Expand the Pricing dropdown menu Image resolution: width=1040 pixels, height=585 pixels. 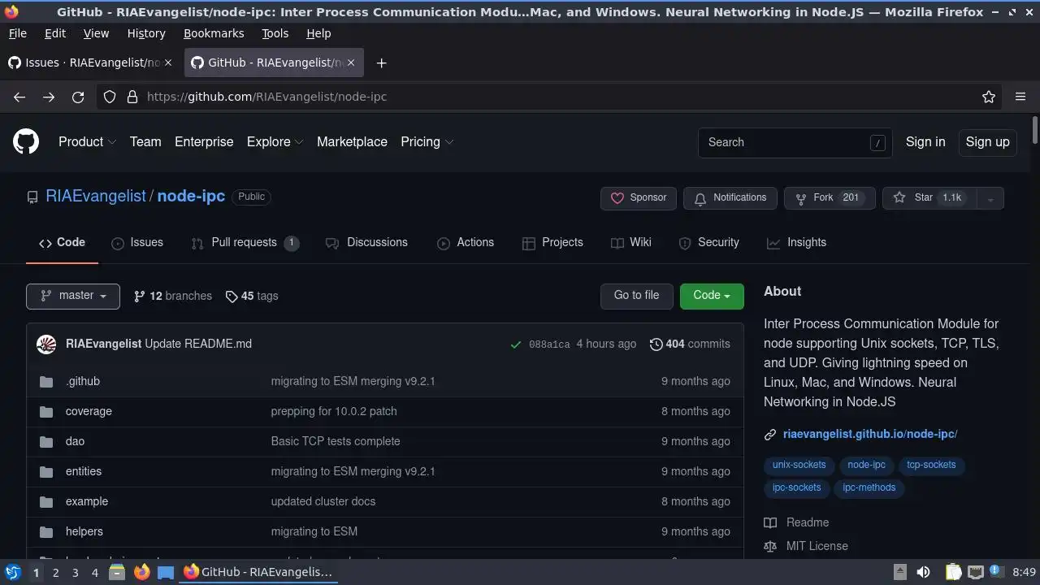(427, 141)
